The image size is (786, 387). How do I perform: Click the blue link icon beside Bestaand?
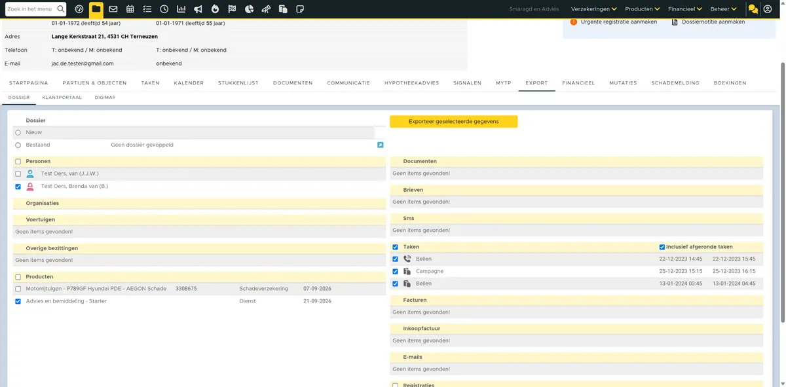tap(381, 145)
